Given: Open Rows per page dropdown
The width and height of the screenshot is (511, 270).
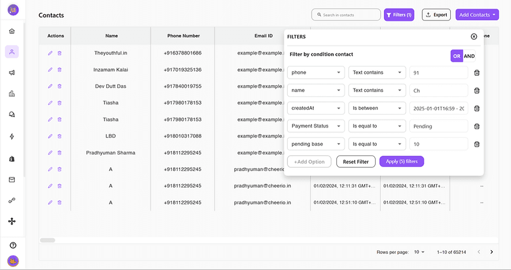Looking at the screenshot, I should tap(419, 252).
